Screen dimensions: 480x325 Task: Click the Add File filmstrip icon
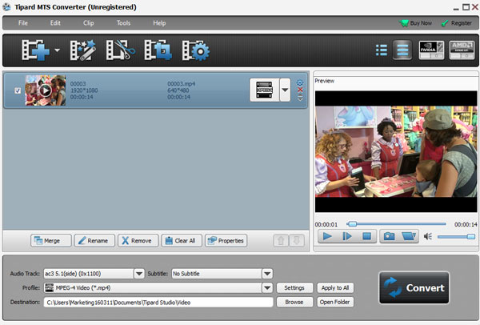(x=35, y=50)
